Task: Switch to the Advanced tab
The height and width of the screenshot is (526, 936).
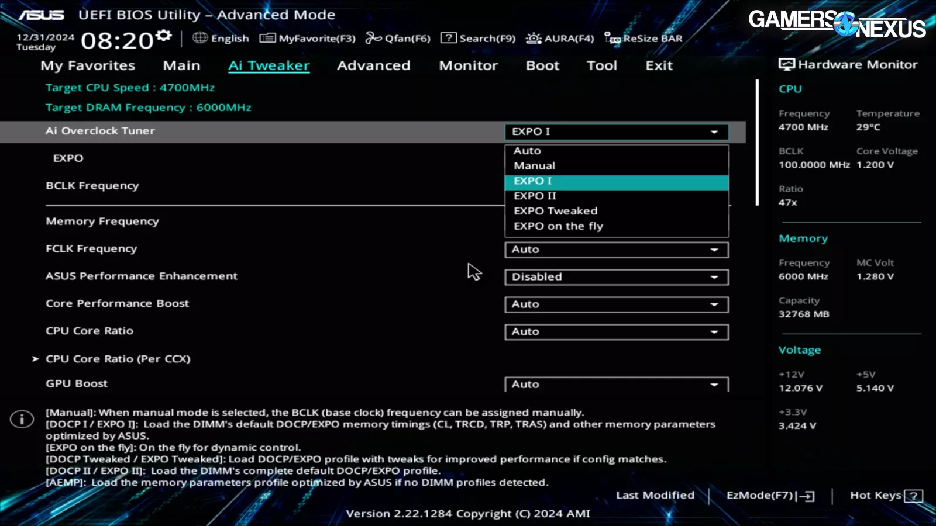Action: [373, 65]
